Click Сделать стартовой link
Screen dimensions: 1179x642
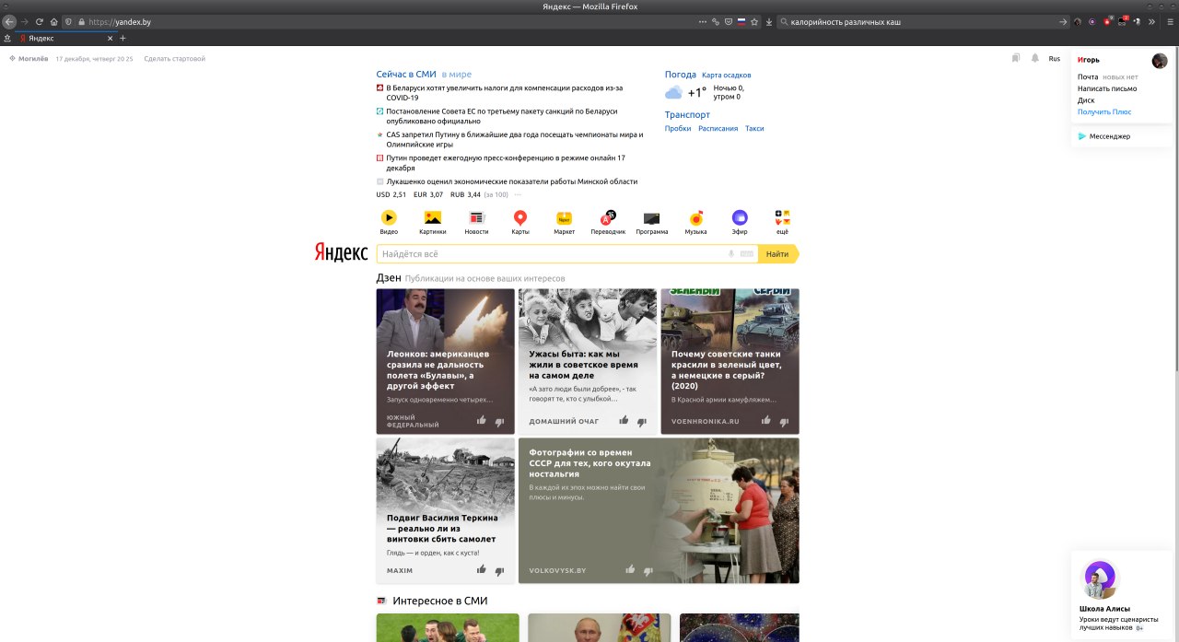pos(174,58)
